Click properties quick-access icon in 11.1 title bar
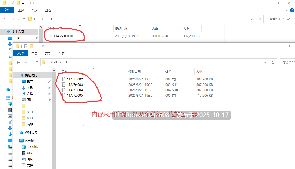Screen dimensions: 295x169 tap(12, 3)
